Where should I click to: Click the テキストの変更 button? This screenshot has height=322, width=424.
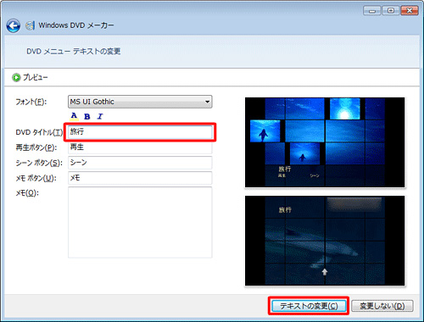click(x=309, y=306)
